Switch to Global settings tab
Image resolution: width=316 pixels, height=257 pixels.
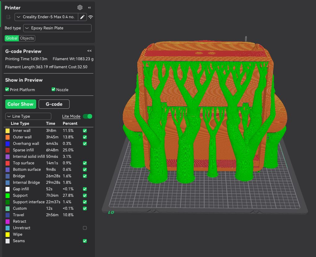[x=12, y=38]
